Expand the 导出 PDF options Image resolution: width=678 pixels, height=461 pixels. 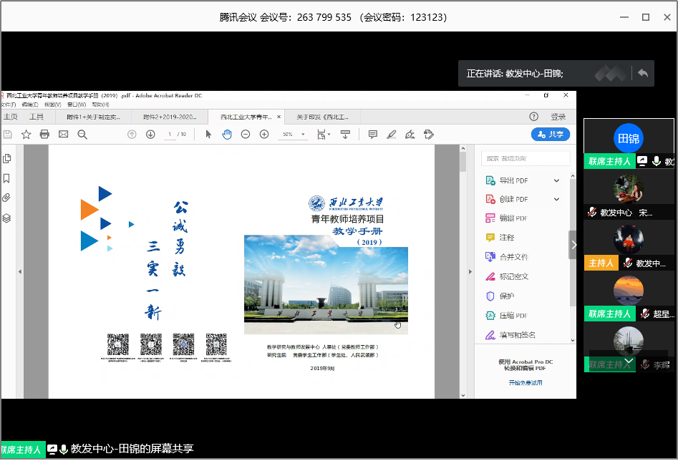pos(556,180)
